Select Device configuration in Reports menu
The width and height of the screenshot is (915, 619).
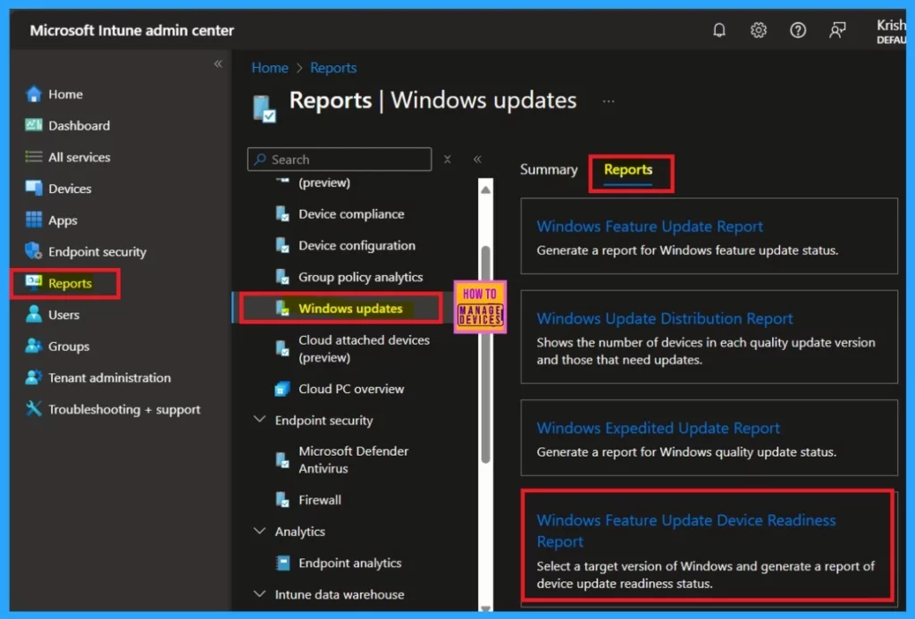(357, 246)
